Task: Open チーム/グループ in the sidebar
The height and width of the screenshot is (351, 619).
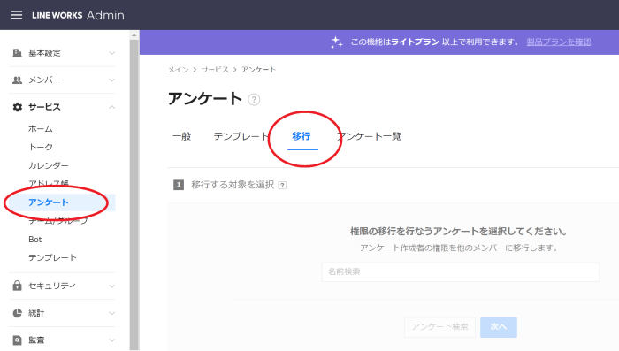Action: pyautogui.click(x=58, y=221)
